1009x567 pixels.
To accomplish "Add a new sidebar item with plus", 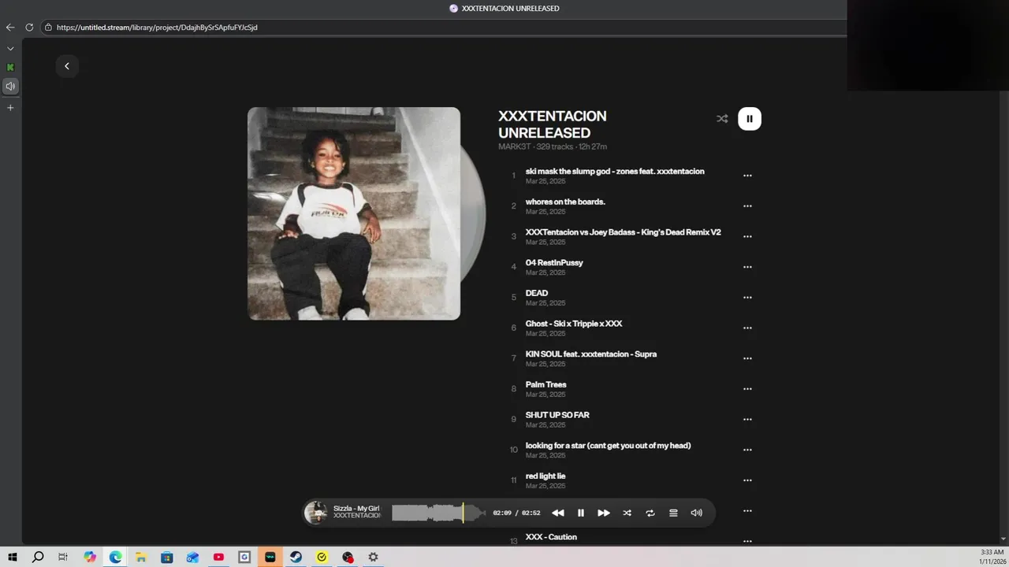I will 10,108.
